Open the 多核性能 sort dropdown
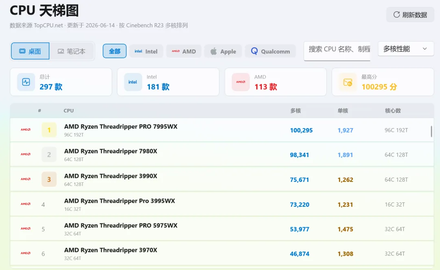Screen dimensions: 440x270 tap(406, 49)
